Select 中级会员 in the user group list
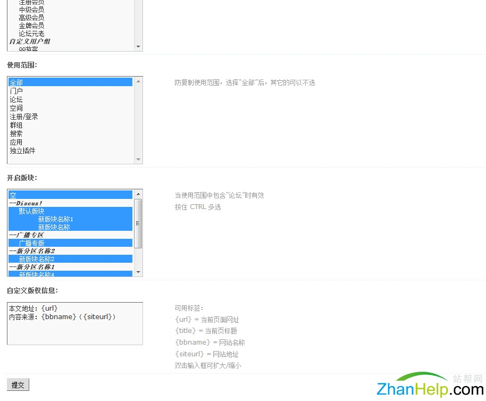 (70, 10)
